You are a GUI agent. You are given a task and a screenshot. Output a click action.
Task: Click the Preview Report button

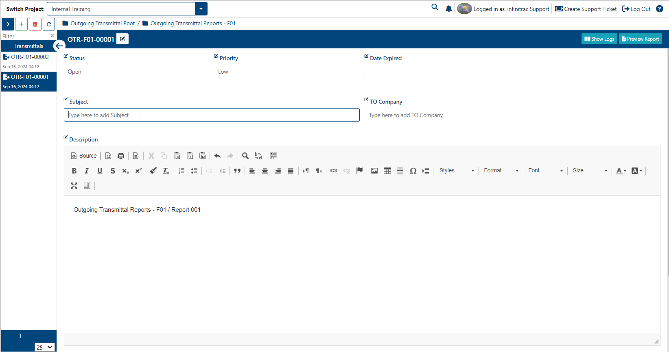tap(641, 39)
